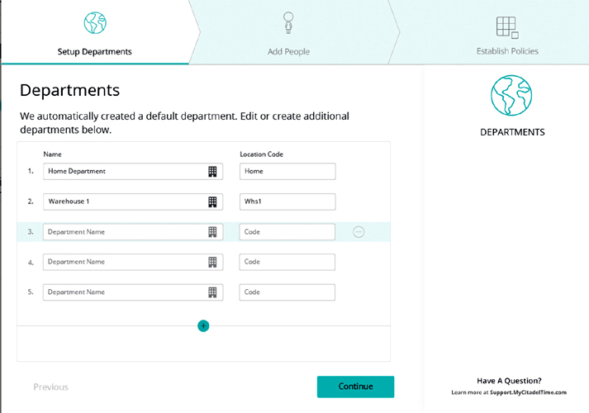Click the building icon in row 4
The width and height of the screenshot is (589, 413).
[x=212, y=262]
